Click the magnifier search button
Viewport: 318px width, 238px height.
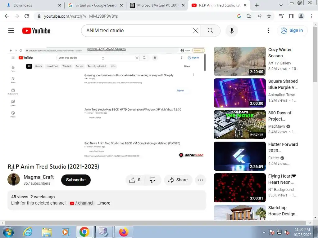(211, 31)
